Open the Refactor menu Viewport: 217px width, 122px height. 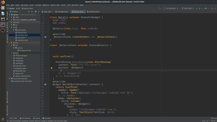coord(46,5)
